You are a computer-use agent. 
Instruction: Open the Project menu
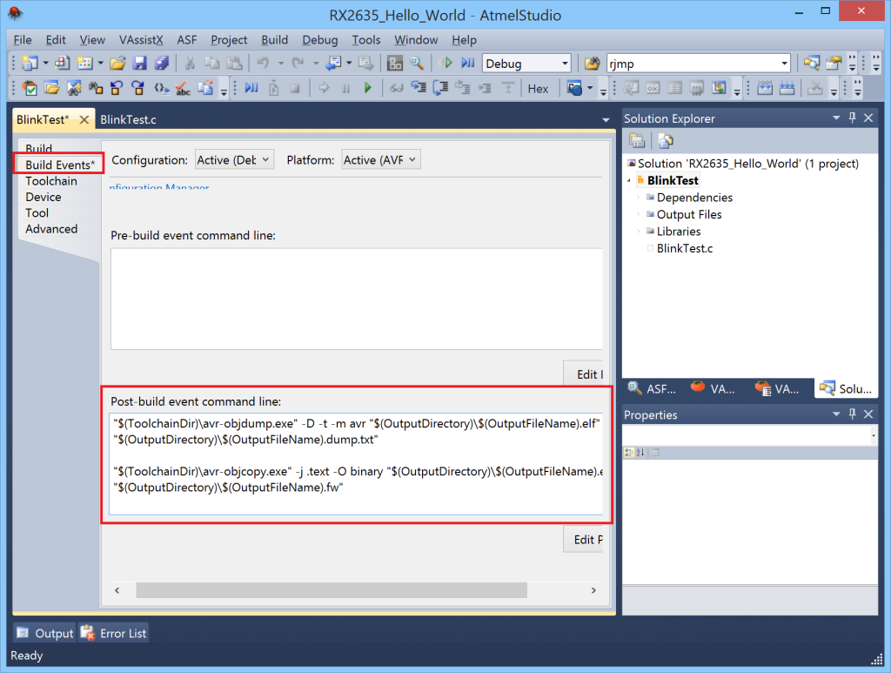coord(229,40)
